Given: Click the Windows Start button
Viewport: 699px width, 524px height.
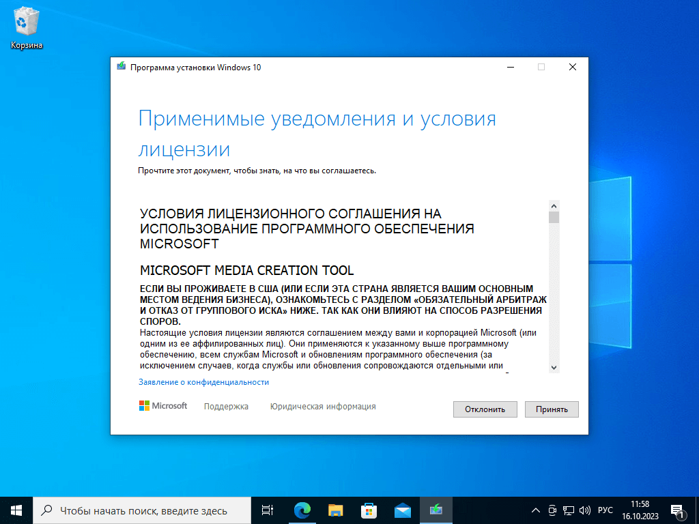Looking at the screenshot, I should (16, 510).
